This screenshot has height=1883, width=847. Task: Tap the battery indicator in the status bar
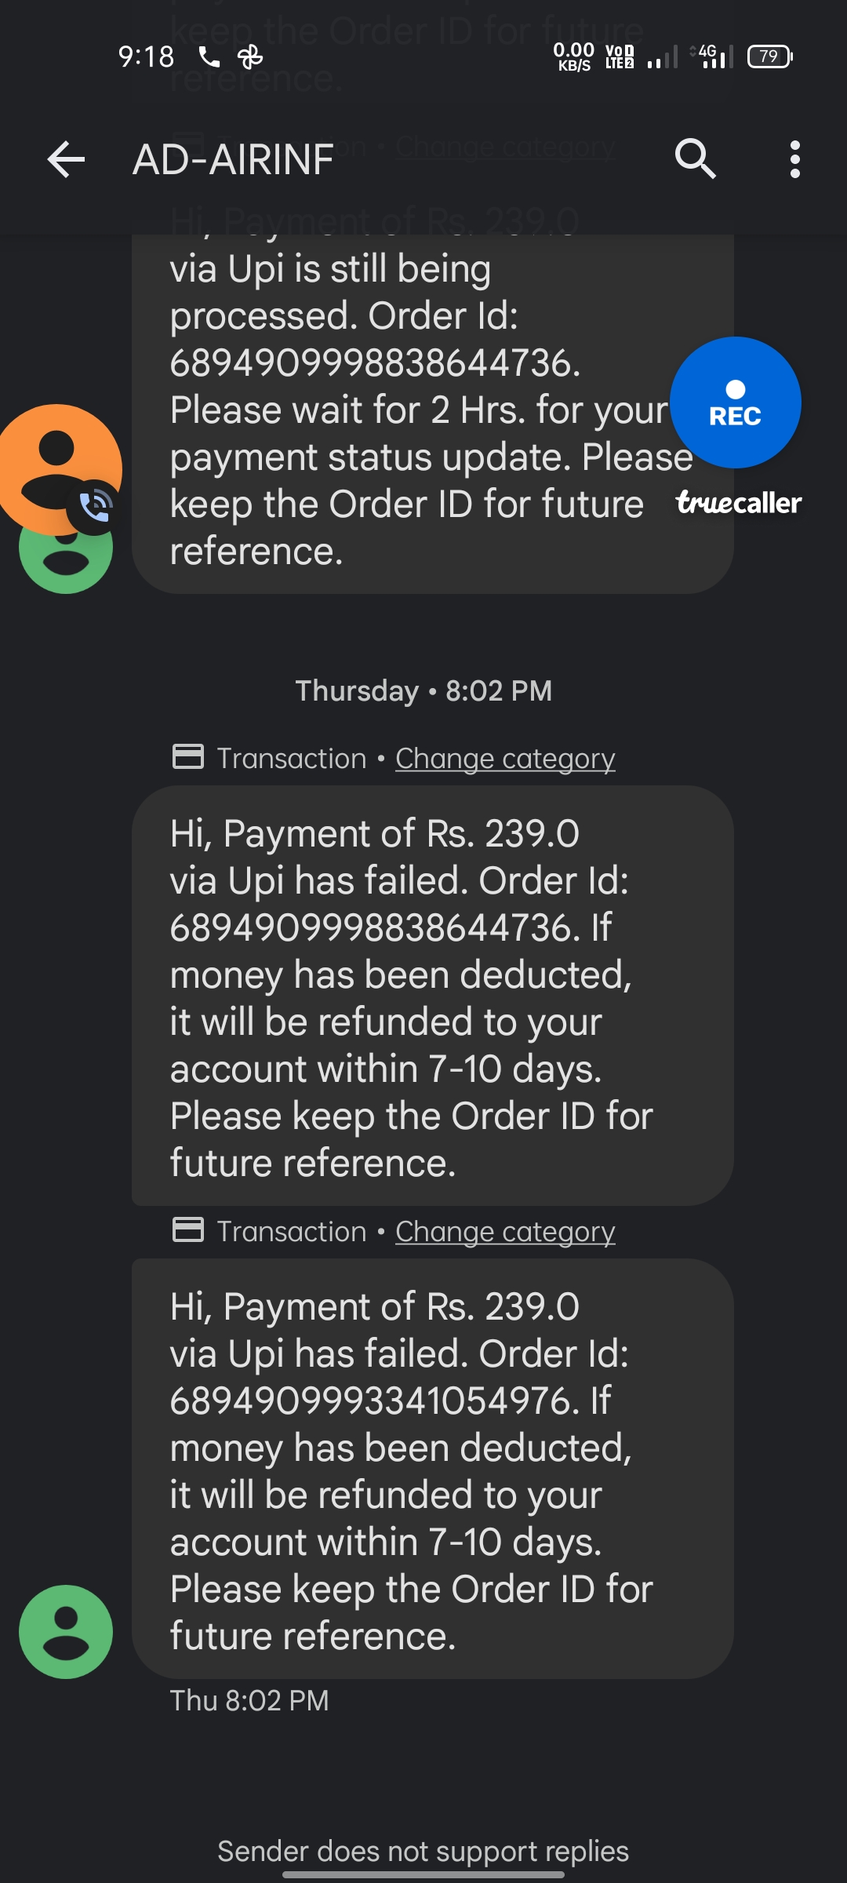[x=769, y=56]
